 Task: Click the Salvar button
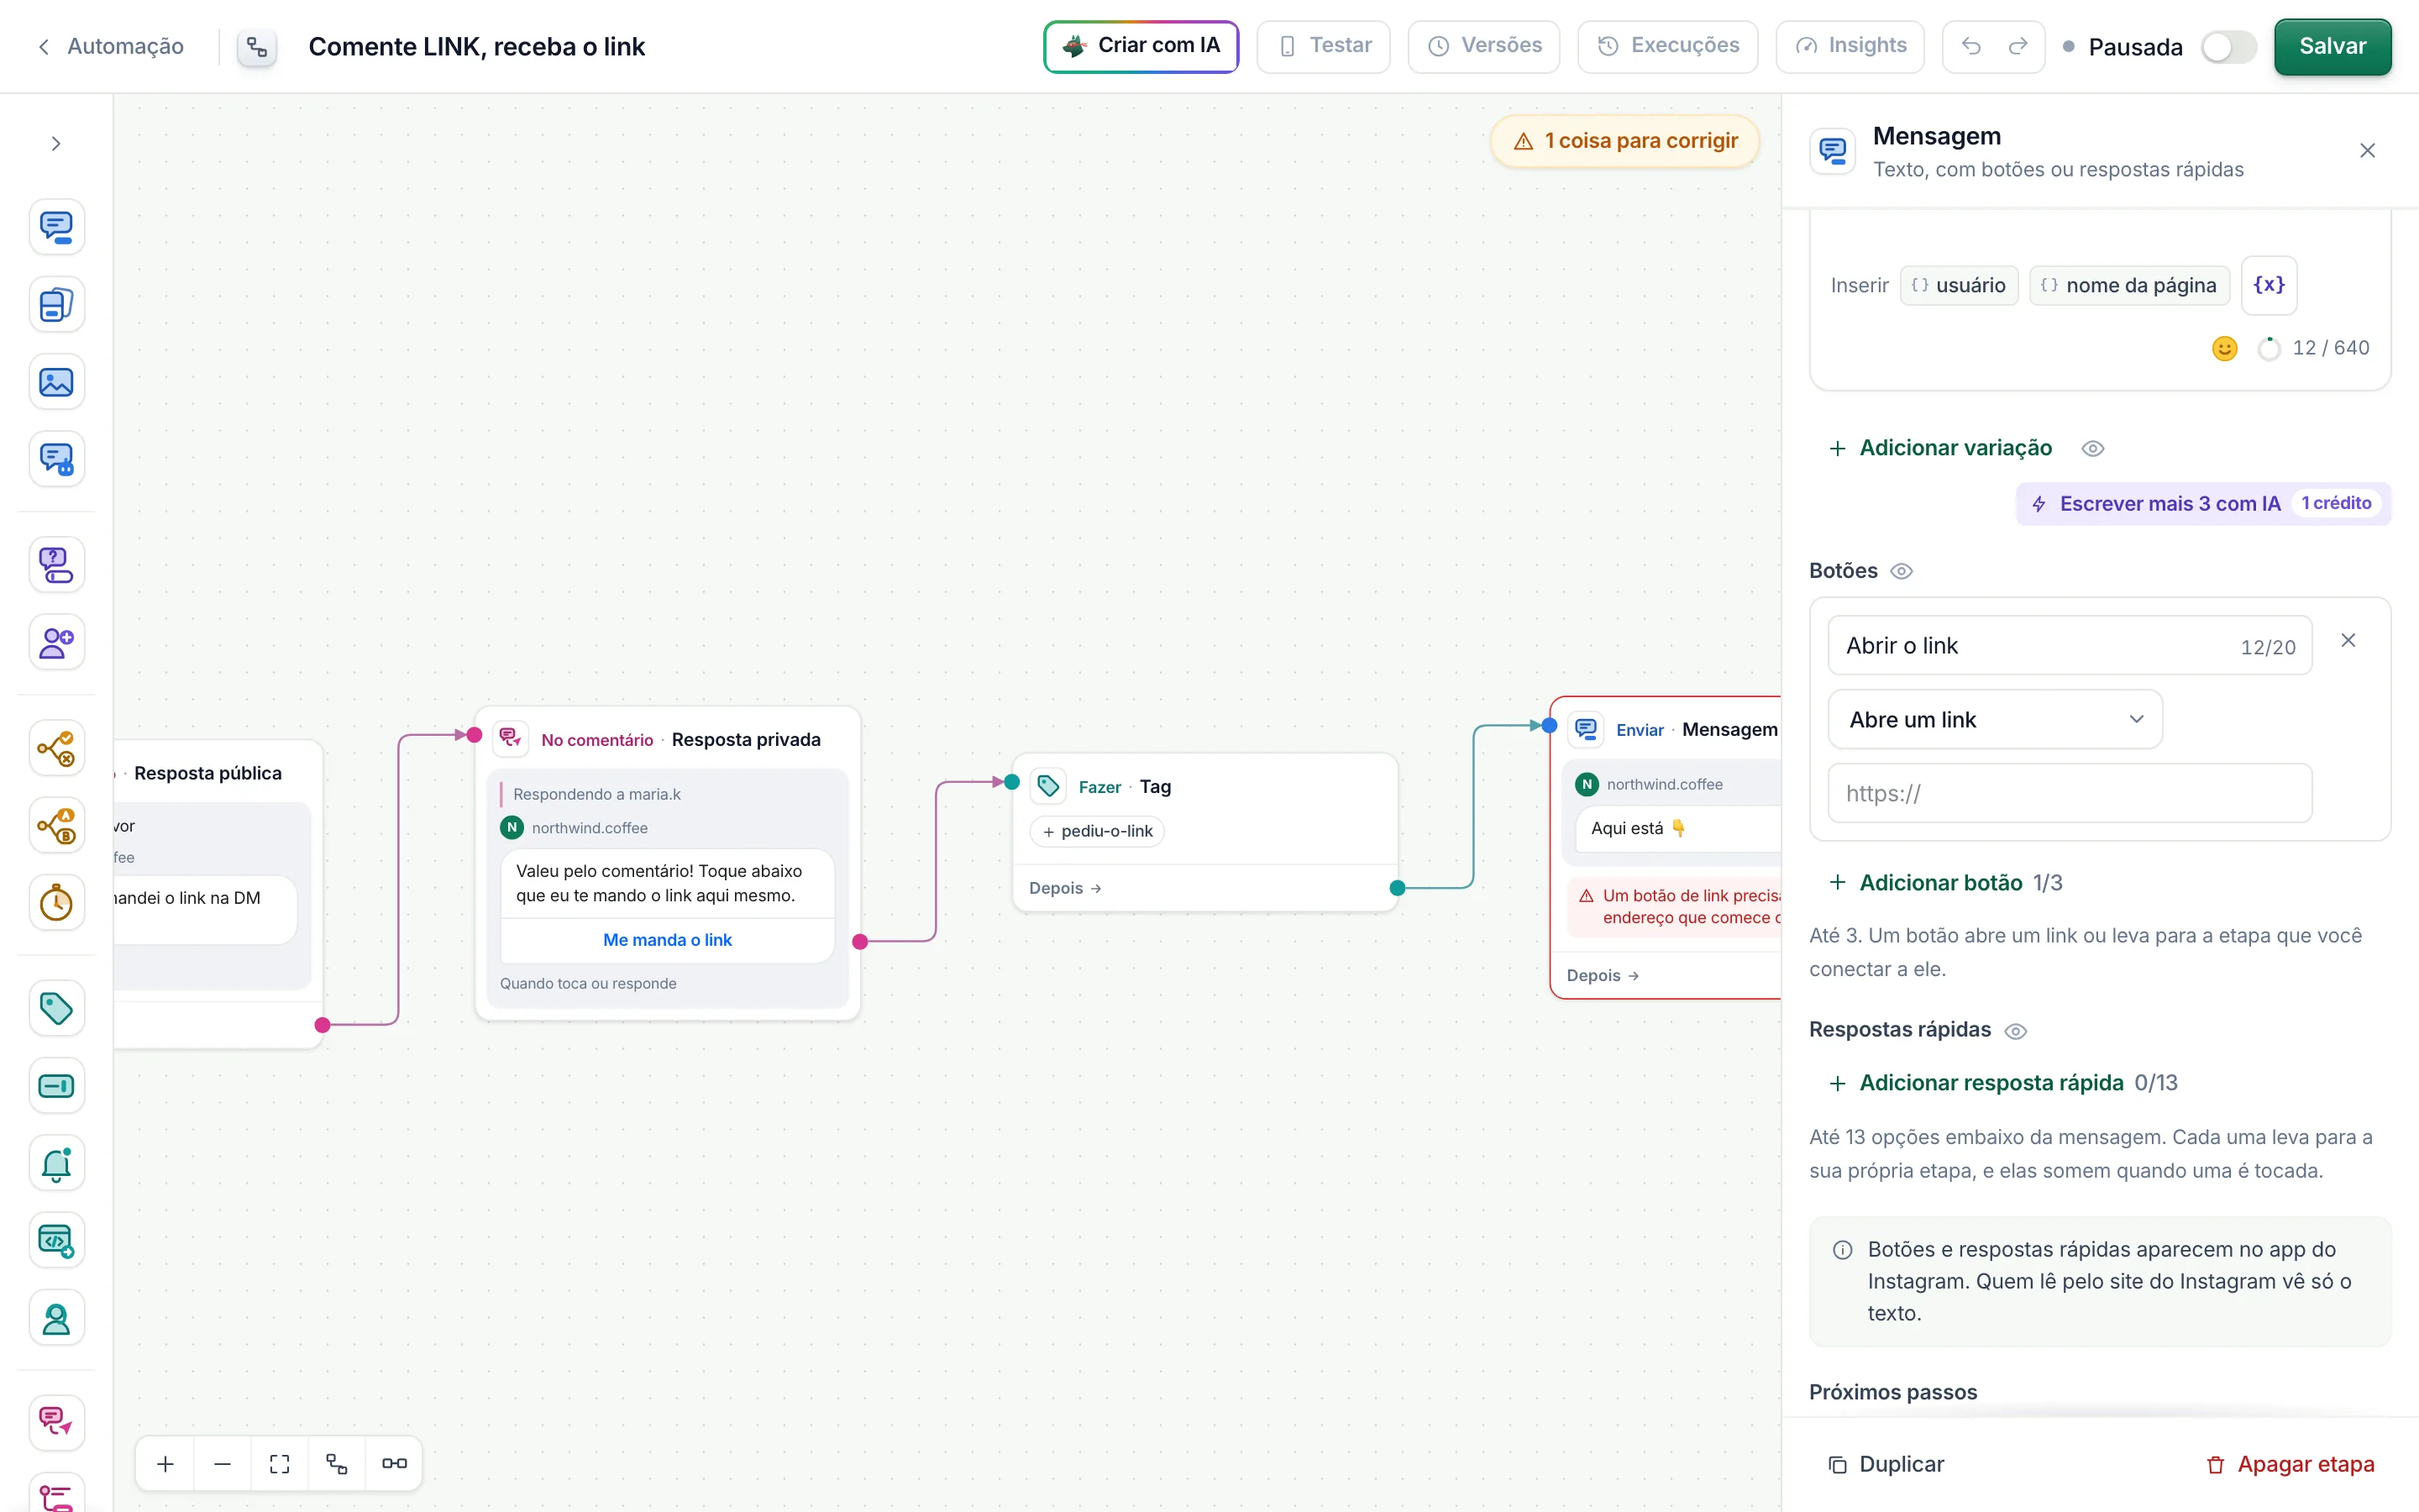pos(2332,46)
